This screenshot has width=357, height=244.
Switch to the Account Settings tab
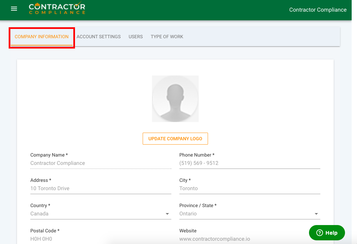[99, 37]
